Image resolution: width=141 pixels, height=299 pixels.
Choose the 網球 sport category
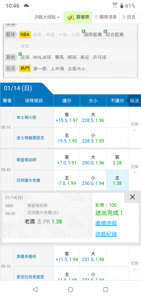[x=72, y=57]
